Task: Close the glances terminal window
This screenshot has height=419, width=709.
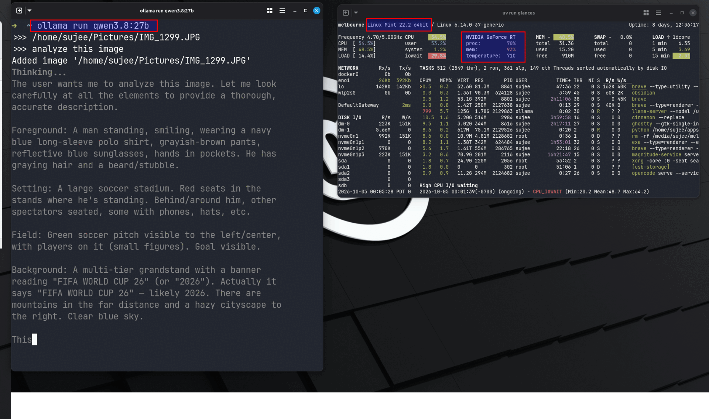Action: [x=693, y=13]
